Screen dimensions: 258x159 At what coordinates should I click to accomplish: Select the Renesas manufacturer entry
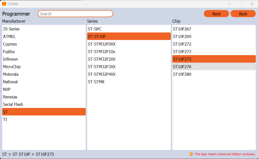(x=10, y=97)
